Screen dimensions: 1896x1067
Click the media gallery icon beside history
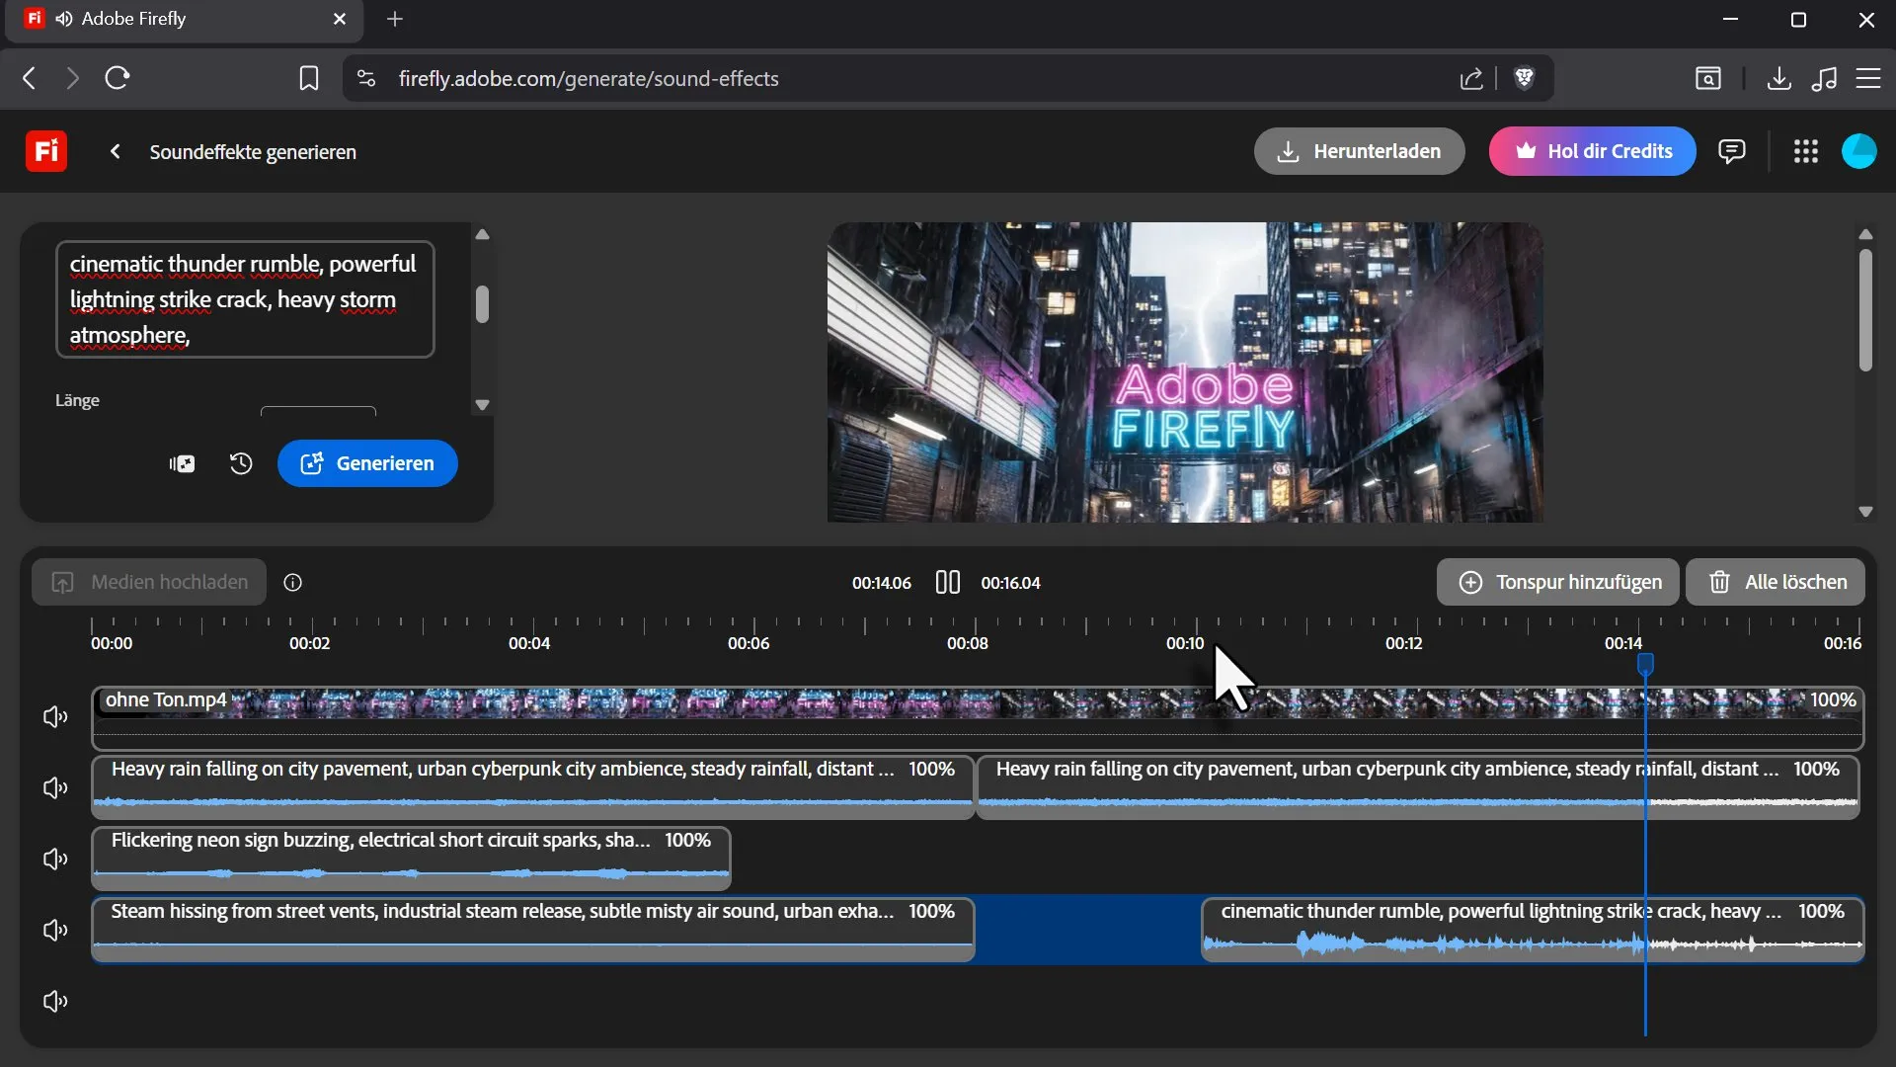tap(182, 463)
